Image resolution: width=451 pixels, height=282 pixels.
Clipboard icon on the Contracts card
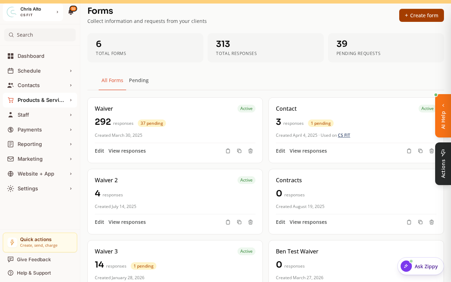409,222
